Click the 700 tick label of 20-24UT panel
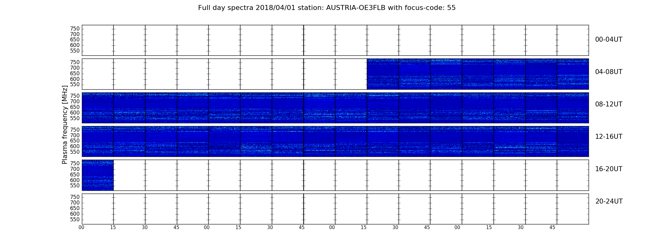The height and width of the screenshot is (249, 654). [75, 203]
